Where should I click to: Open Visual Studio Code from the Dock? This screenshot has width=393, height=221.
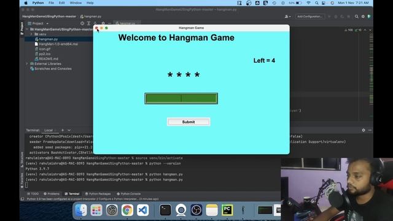(142, 210)
